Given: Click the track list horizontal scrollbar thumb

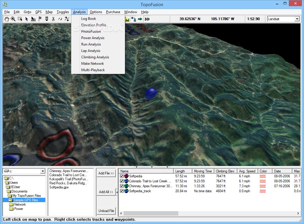Looking at the screenshot, I should click(x=151, y=213).
